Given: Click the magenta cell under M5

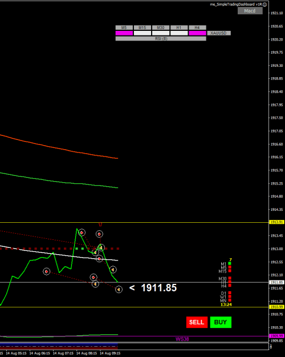Looking at the screenshot, I should pyautogui.click(x=124, y=33).
